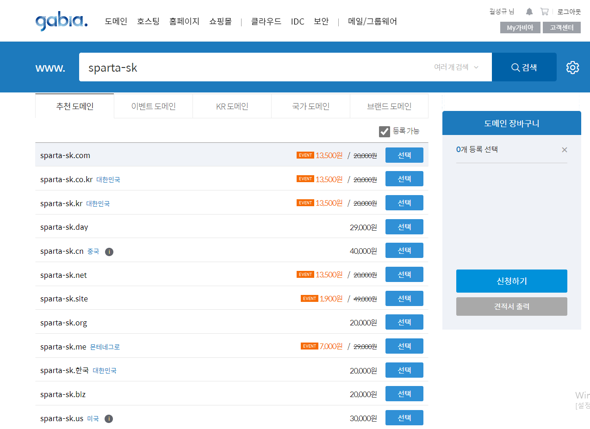Open the 보안 menu

[321, 21]
